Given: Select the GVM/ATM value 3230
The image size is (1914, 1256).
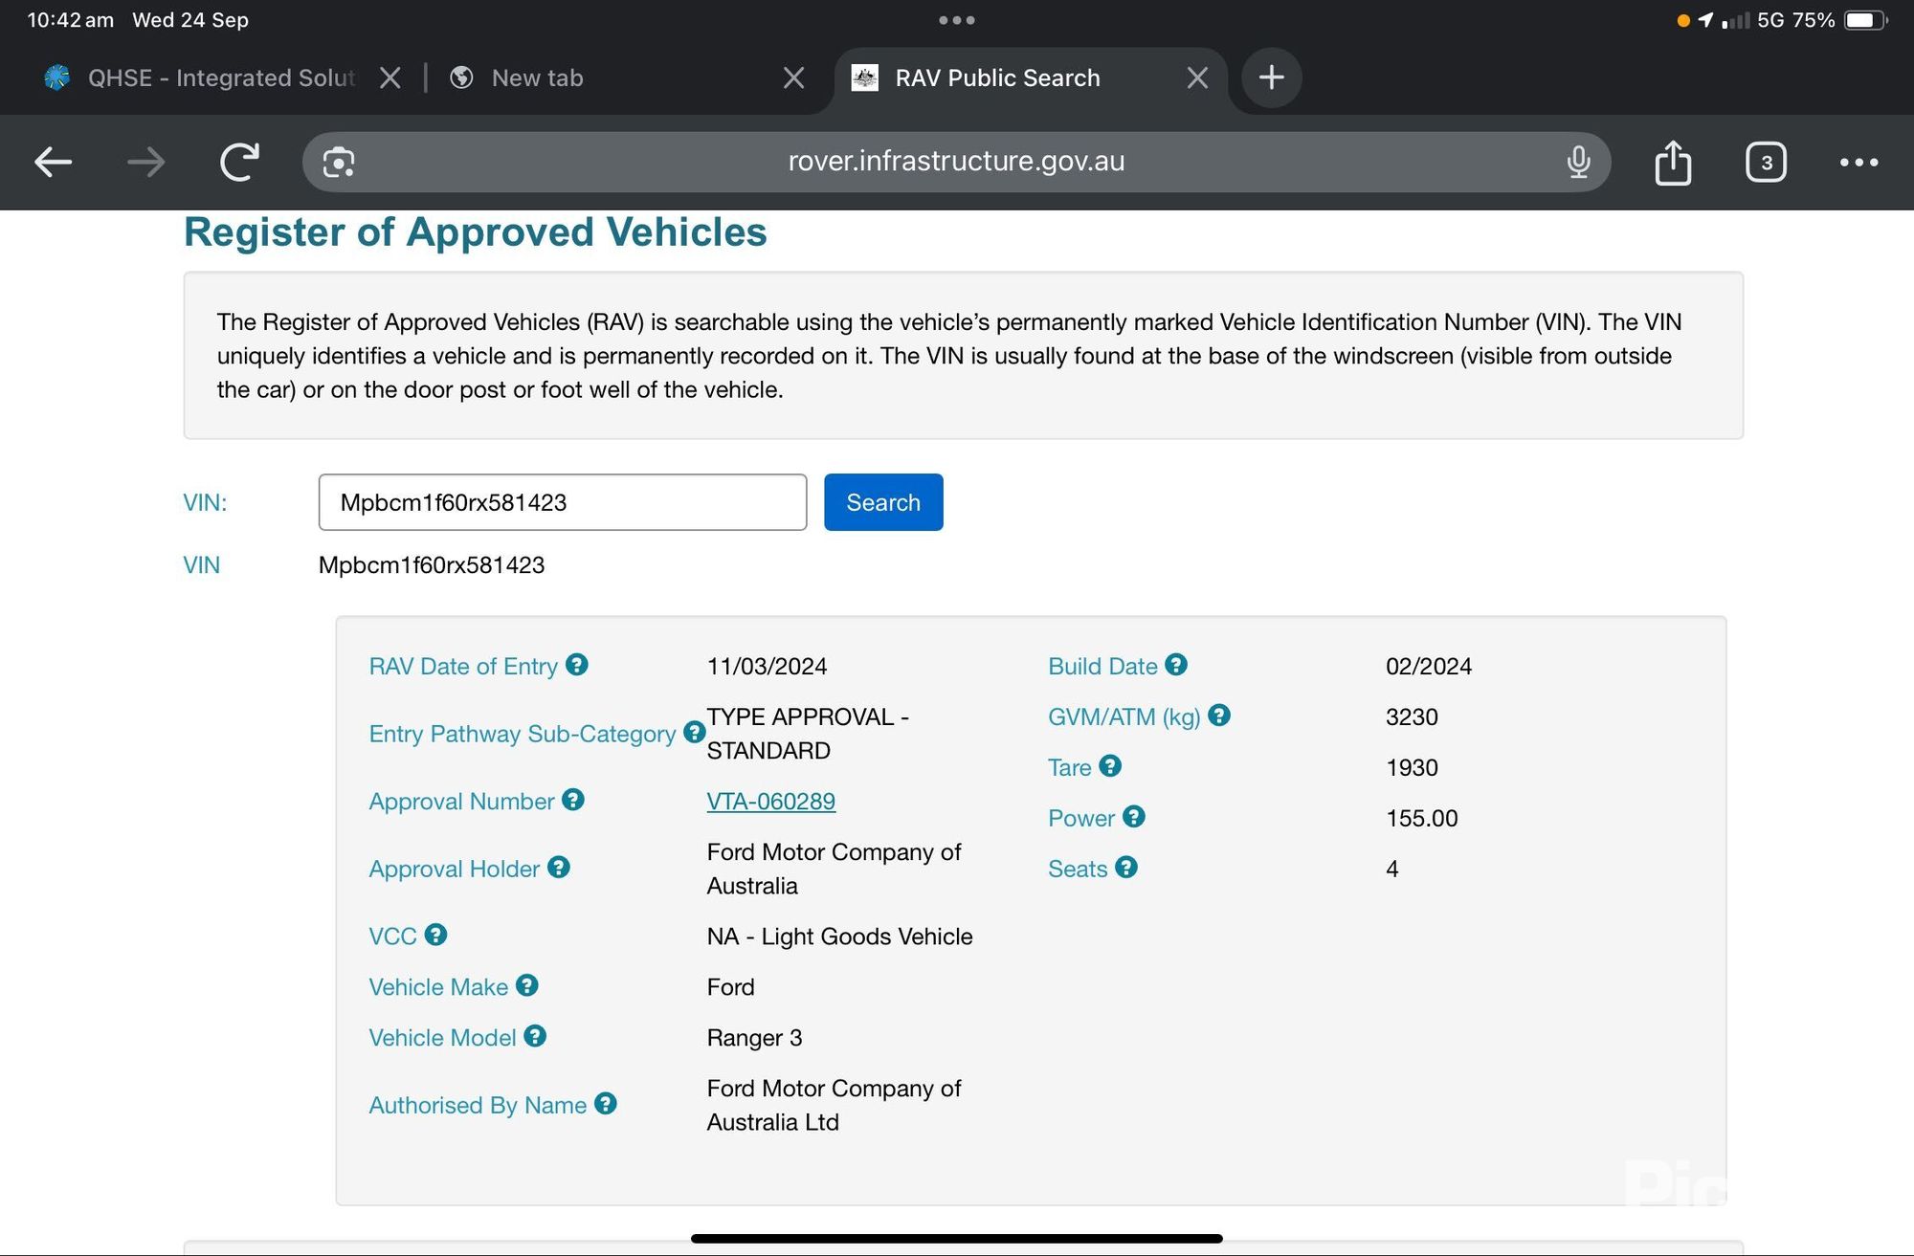Looking at the screenshot, I should (1412, 716).
